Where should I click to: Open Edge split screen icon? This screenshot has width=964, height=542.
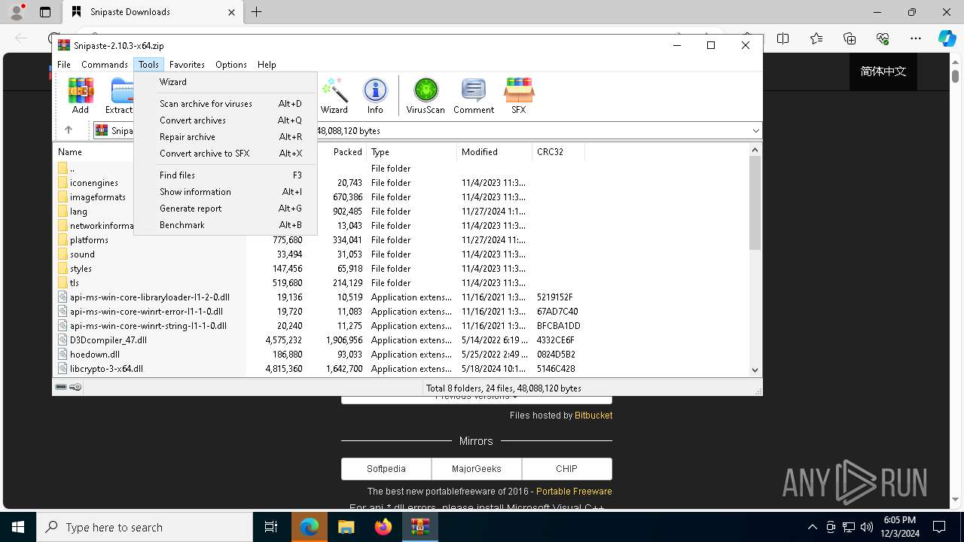click(x=783, y=38)
